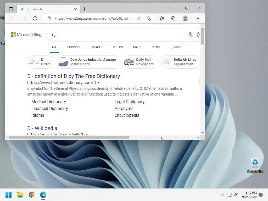Click Microsoft Edge taskbar icon
The height and width of the screenshot is (201, 268).
point(43,195)
